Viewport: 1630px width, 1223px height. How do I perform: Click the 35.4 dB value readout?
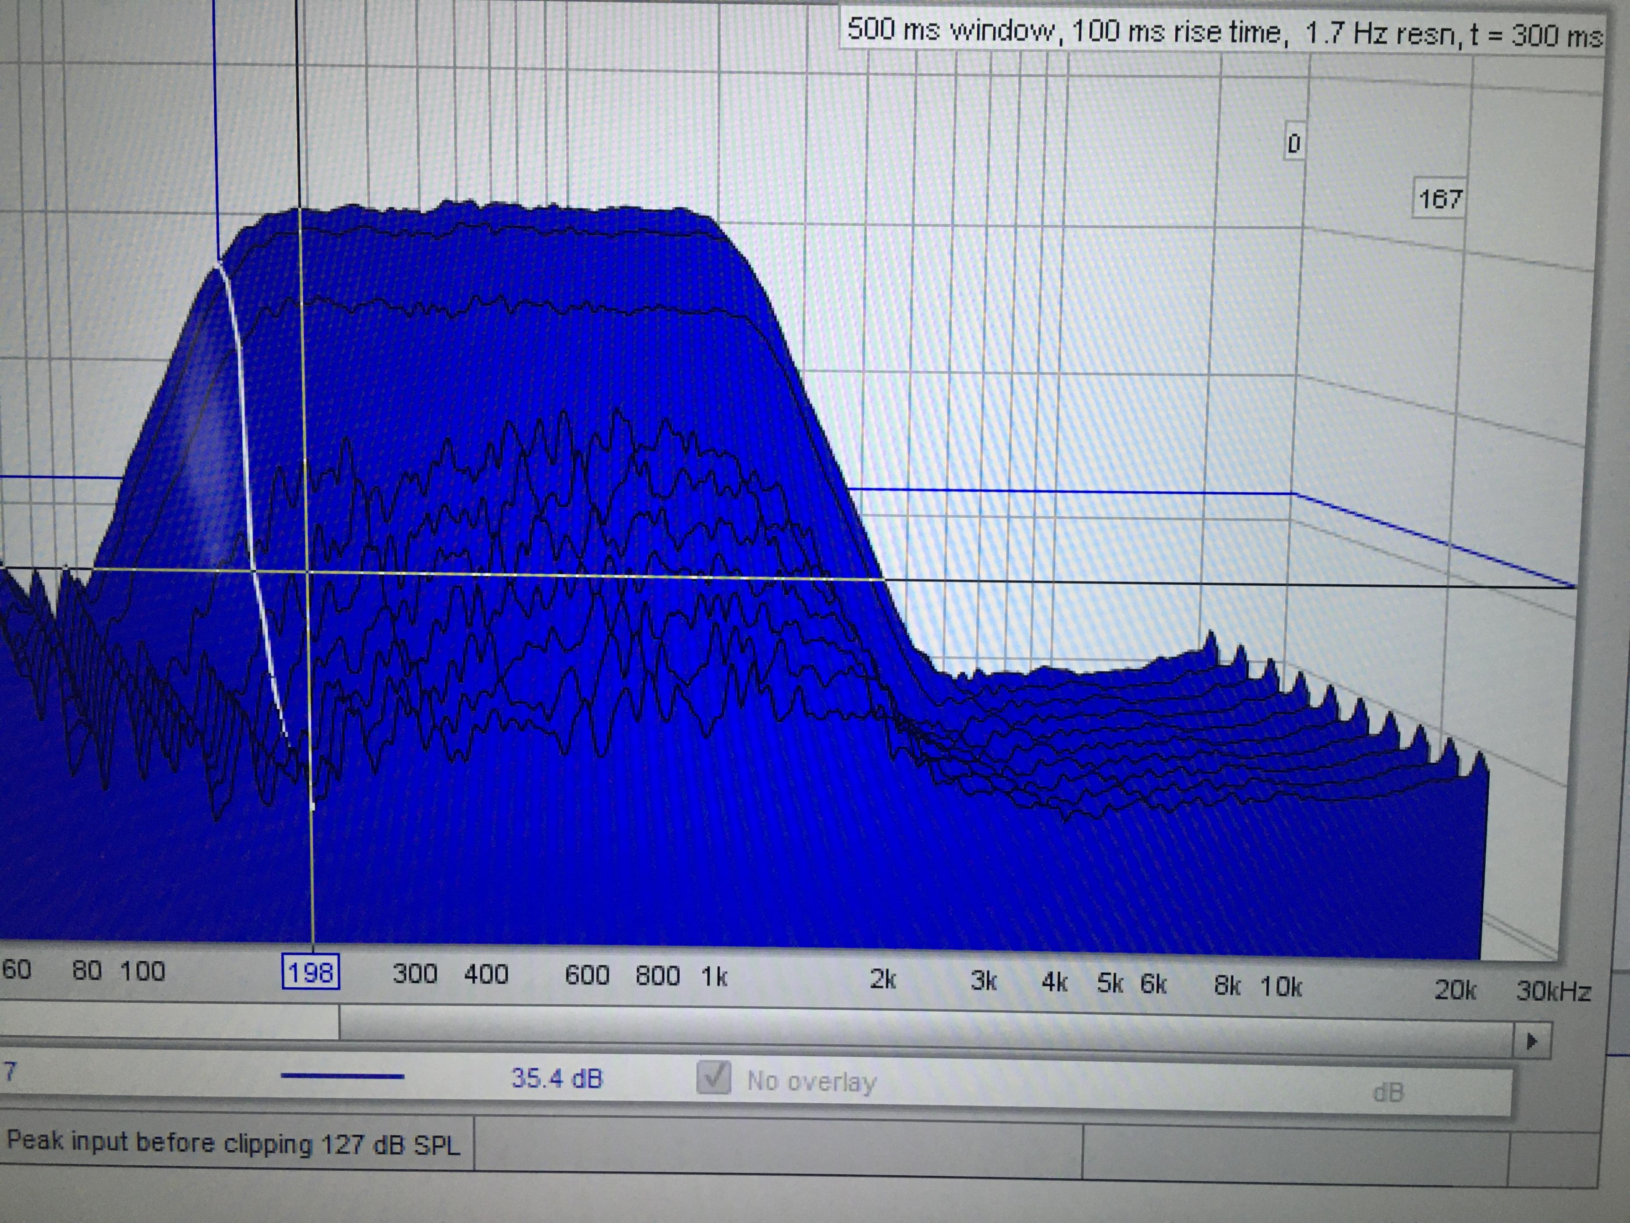(557, 1078)
